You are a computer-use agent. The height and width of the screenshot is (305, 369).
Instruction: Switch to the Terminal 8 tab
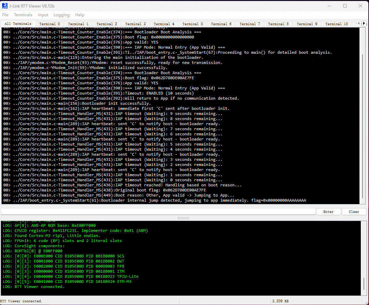(x=278, y=24)
